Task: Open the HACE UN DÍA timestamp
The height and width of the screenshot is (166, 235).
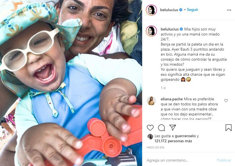Action: (x=156, y=148)
